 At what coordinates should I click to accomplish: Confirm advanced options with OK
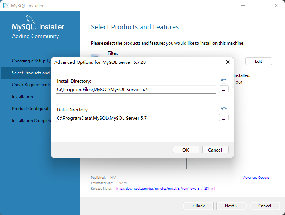tap(186, 150)
